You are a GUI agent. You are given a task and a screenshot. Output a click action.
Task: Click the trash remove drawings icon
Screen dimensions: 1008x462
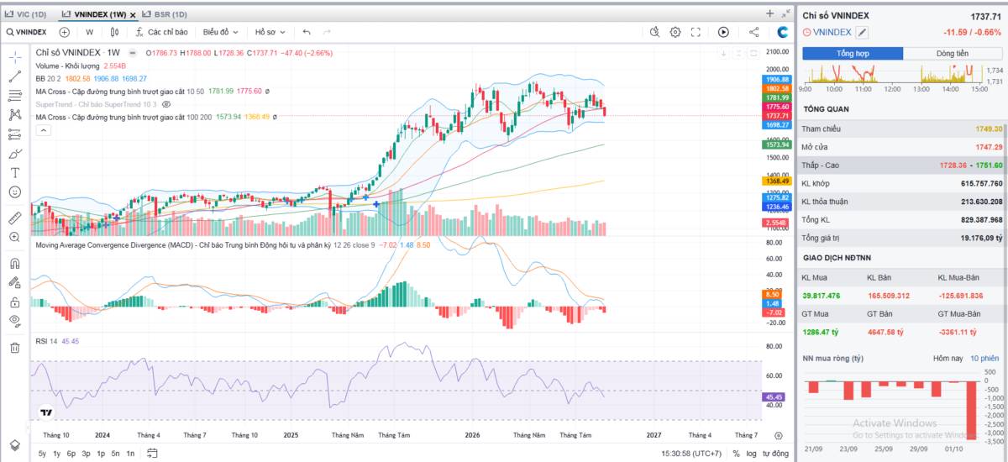tap(15, 347)
